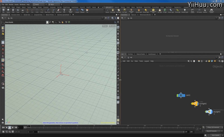Create a Metaball from the shelf

[82, 11]
